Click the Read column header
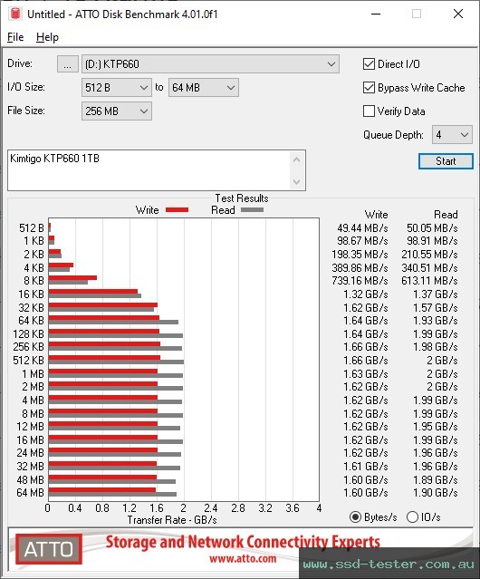Screen dimensions: 480x579 point(446,215)
